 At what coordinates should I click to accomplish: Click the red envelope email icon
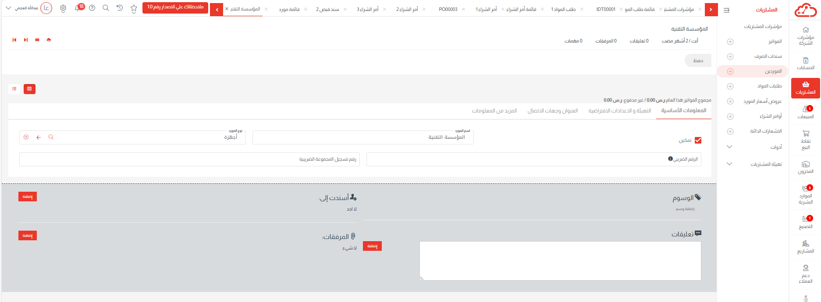coord(37,40)
